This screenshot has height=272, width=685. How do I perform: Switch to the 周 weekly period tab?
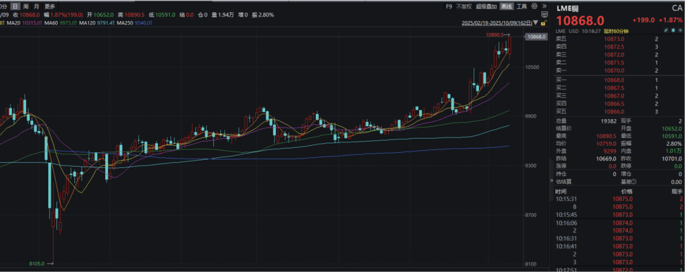[26, 6]
